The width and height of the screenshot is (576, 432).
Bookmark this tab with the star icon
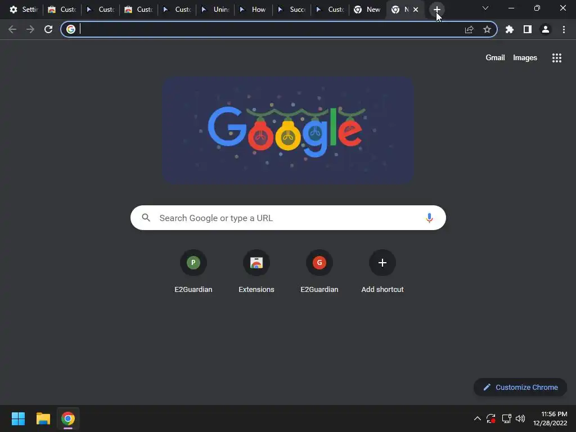tap(487, 29)
